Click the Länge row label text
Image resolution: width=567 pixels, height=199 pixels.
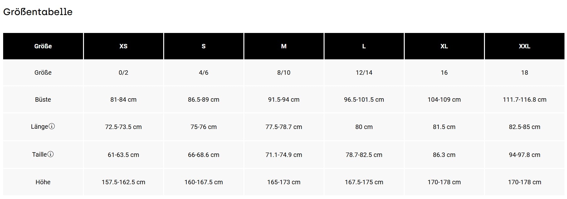point(39,126)
